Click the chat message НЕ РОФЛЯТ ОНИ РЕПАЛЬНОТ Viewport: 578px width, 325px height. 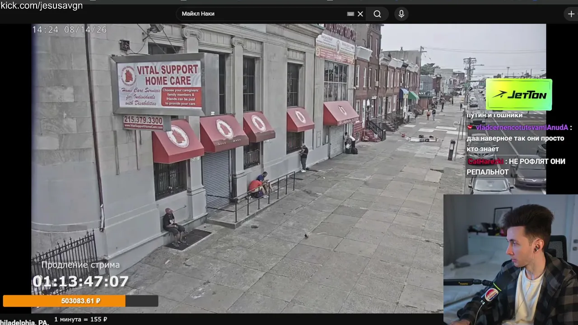[x=516, y=167]
